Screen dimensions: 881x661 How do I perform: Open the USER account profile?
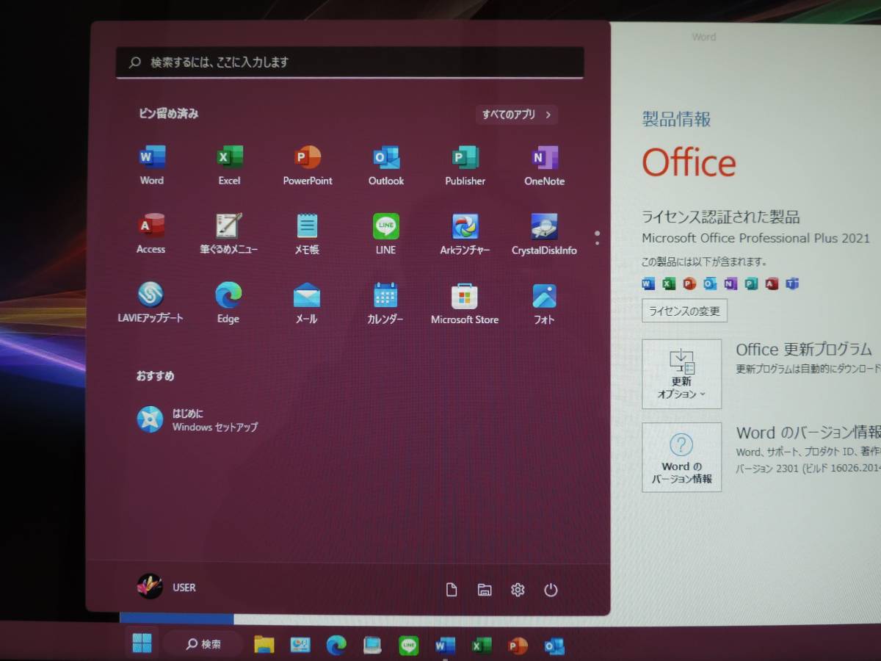[167, 587]
